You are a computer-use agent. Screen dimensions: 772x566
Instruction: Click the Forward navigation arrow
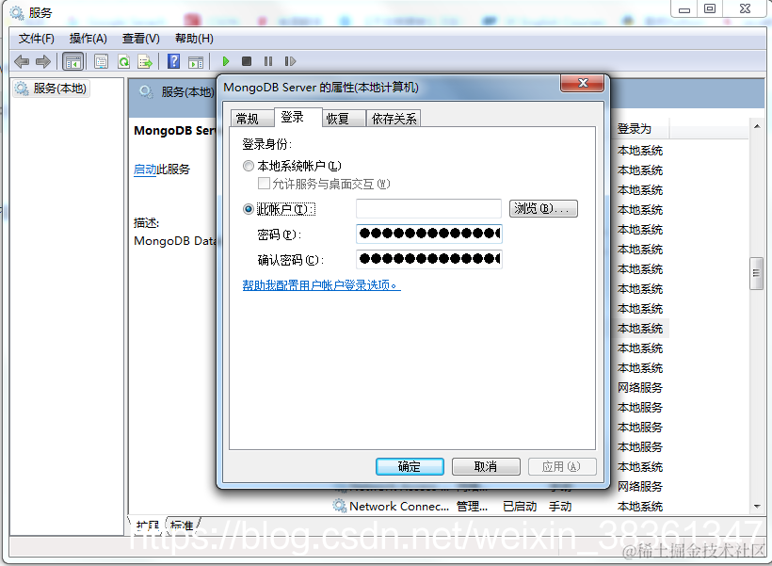[x=43, y=61]
